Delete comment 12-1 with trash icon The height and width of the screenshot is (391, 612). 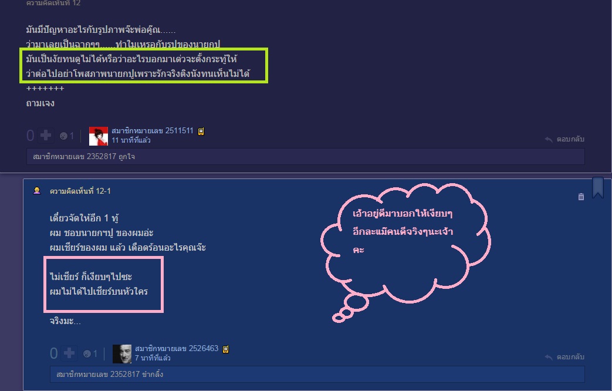click(x=581, y=197)
